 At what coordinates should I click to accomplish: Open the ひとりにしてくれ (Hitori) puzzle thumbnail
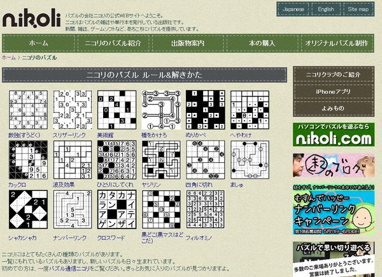point(117,160)
